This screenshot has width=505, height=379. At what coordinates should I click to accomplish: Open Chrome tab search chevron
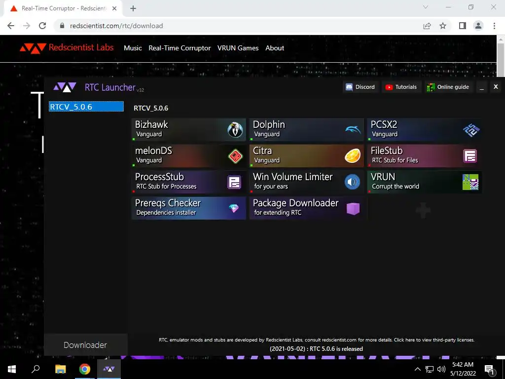(x=426, y=7)
